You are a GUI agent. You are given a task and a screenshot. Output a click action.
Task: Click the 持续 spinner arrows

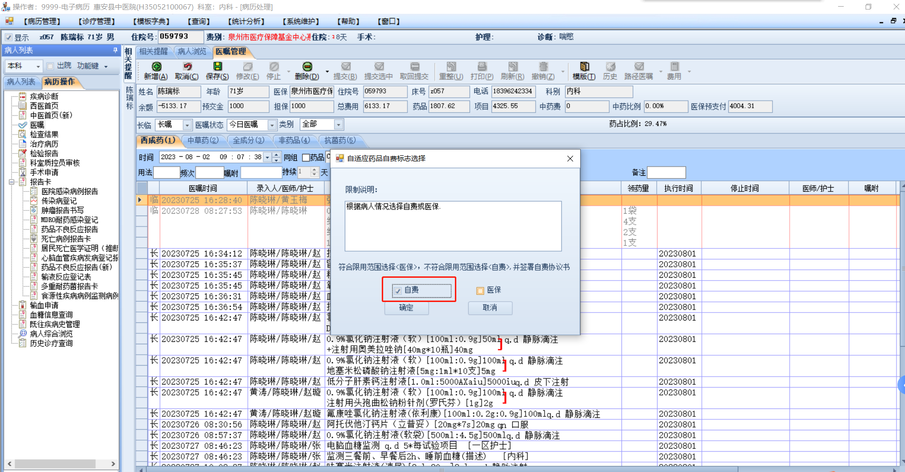(x=314, y=172)
